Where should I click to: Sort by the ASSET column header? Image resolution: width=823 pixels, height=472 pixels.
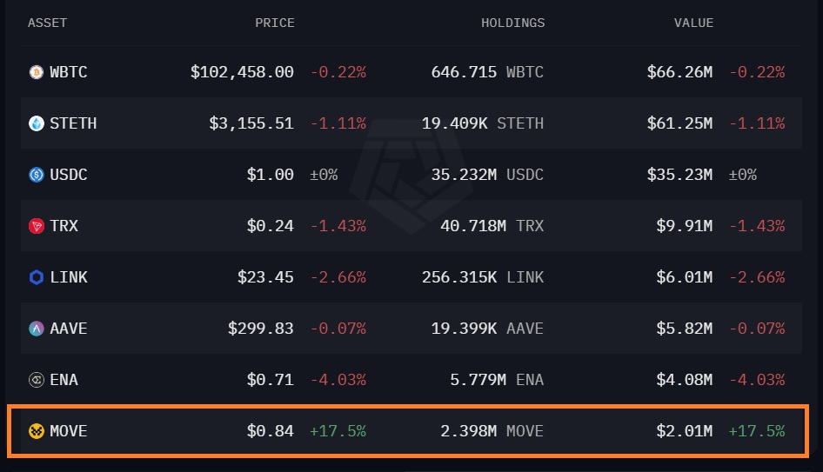[x=48, y=23]
